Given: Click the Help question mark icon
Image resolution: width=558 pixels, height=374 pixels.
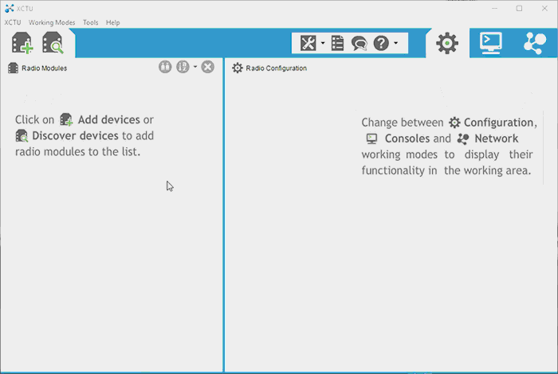Looking at the screenshot, I should coord(381,43).
